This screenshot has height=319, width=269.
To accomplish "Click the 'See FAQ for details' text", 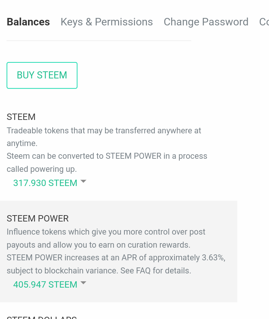I will tap(155, 271).
